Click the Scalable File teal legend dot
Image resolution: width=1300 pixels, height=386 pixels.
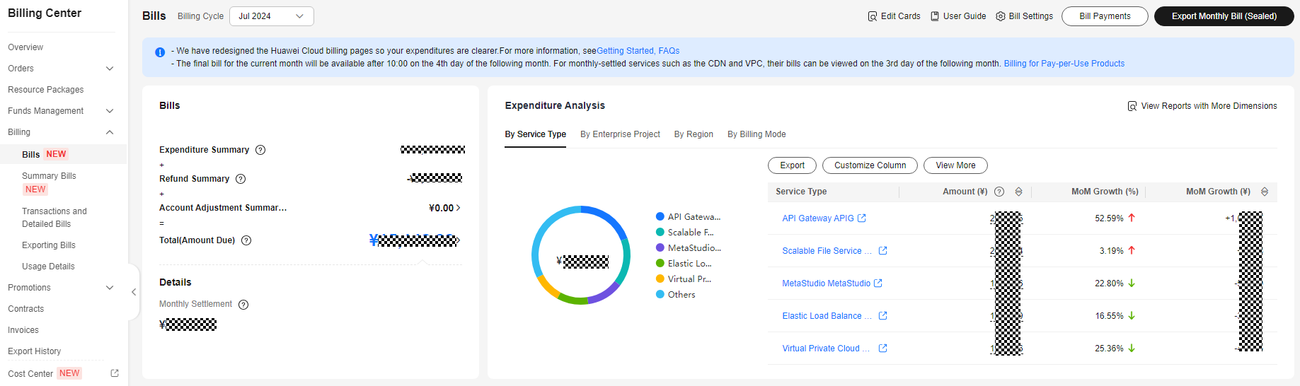660,233
